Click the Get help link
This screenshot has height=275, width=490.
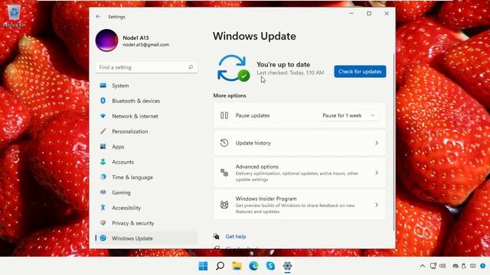(236, 236)
